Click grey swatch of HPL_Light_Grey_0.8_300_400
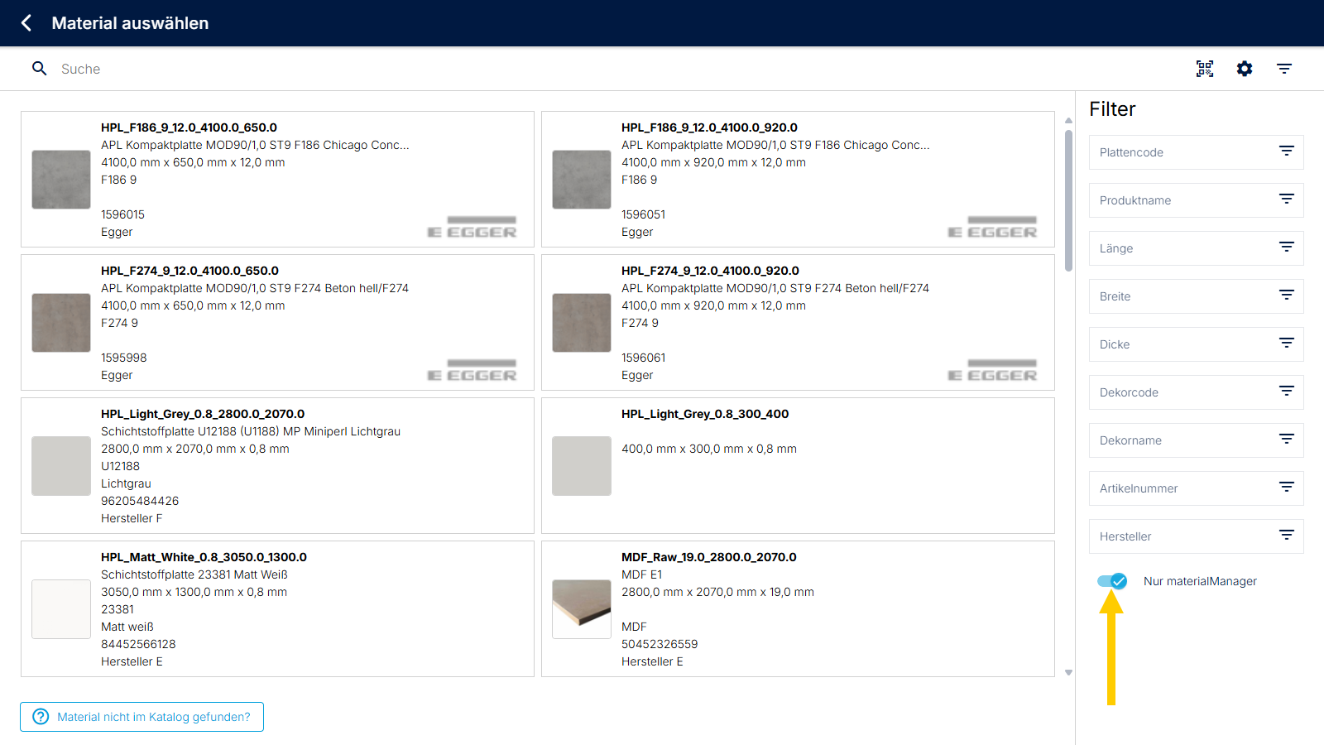This screenshot has height=745, width=1324. click(582, 466)
